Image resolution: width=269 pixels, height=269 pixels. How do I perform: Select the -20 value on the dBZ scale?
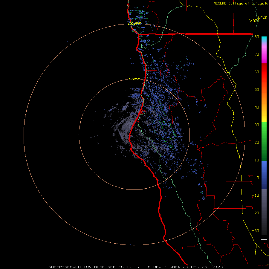point(256,213)
